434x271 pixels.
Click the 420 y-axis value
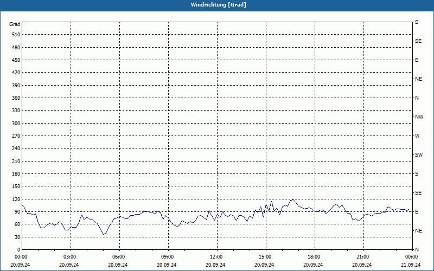tap(16, 73)
